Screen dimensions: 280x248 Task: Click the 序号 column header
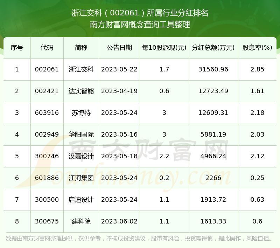tap(17, 48)
